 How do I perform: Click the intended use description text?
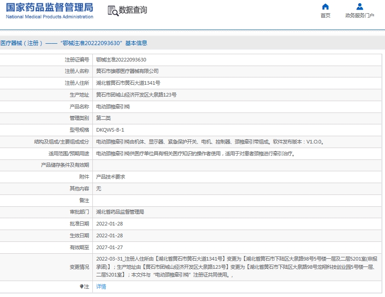point(196,154)
